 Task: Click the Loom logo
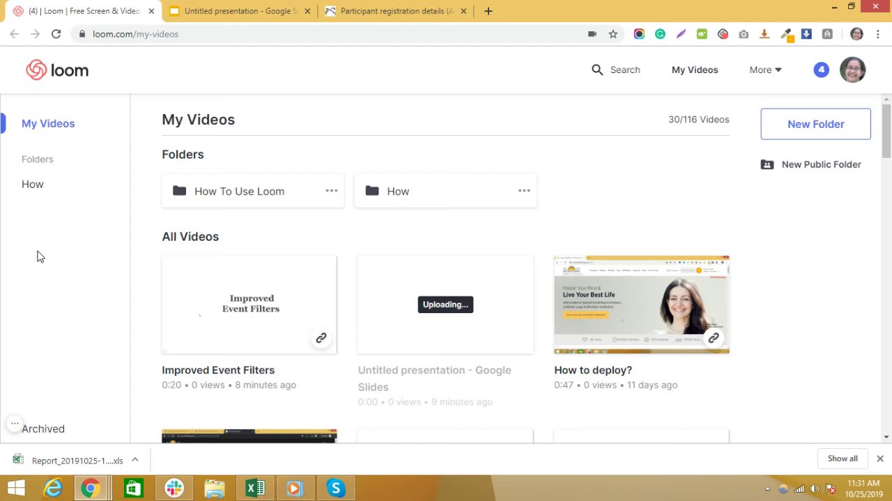[x=57, y=70]
